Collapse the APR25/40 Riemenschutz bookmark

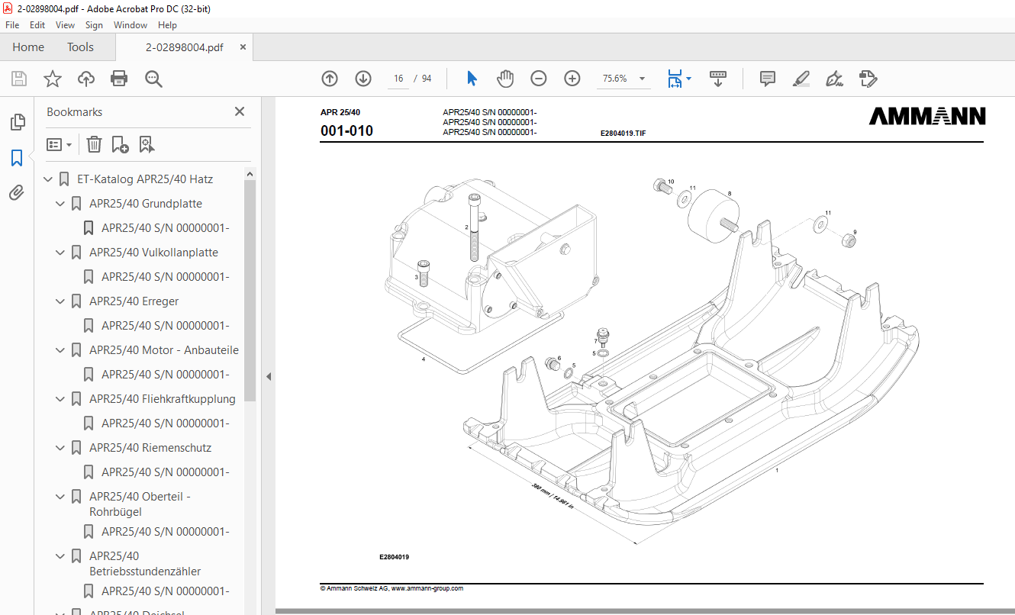[x=60, y=448]
